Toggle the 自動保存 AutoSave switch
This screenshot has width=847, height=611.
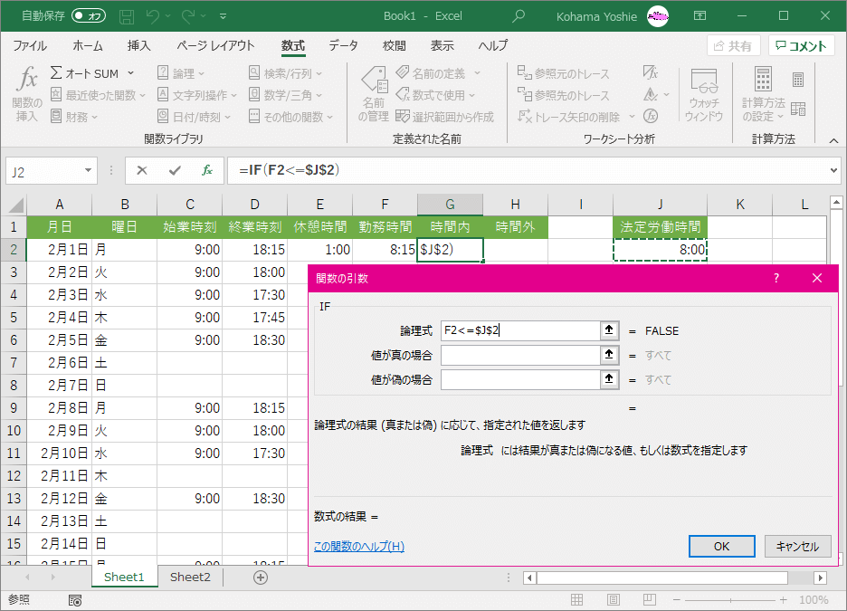point(89,16)
